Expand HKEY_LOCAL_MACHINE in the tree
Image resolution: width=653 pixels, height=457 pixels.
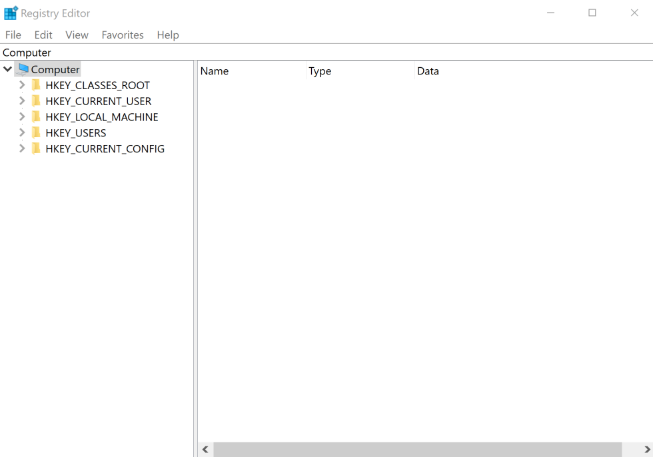click(21, 116)
